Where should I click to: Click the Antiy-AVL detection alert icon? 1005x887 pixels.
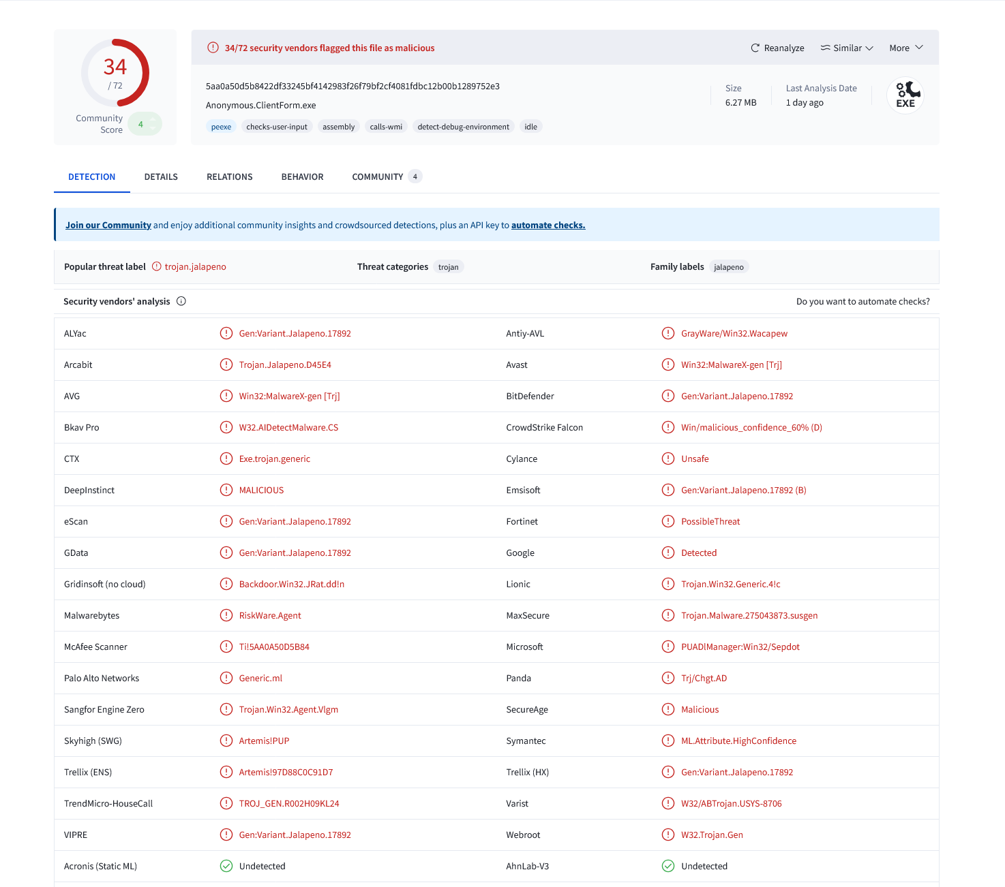coord(668,333)
